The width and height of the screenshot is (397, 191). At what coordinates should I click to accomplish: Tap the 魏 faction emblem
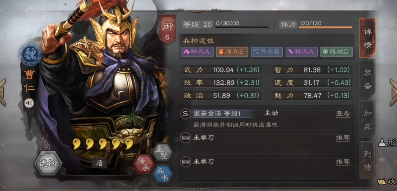(x=30, y=55)
